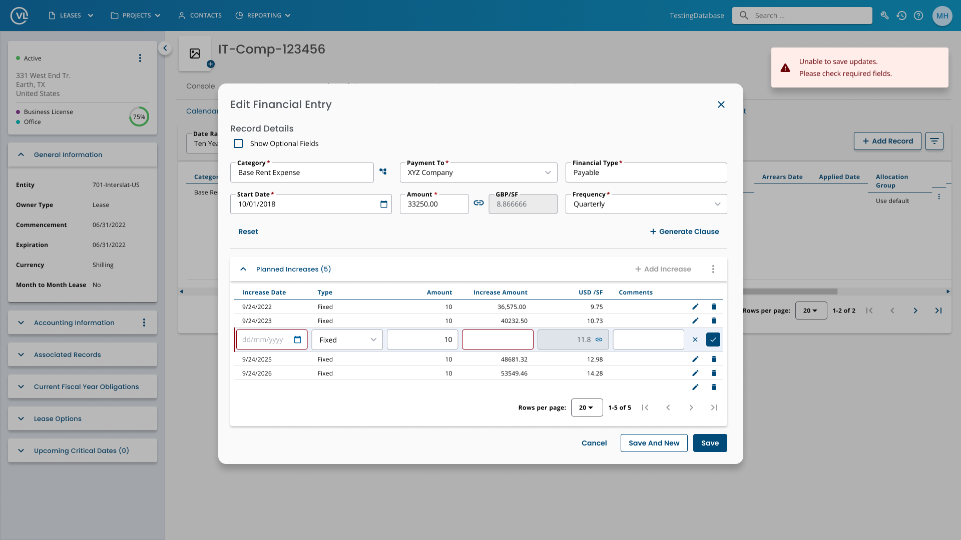The width and height of the screenshot is (961, 540).
Task: Click the horizontal scrollbar in records table
Action: pyautogui.click(x=791, y=291)
